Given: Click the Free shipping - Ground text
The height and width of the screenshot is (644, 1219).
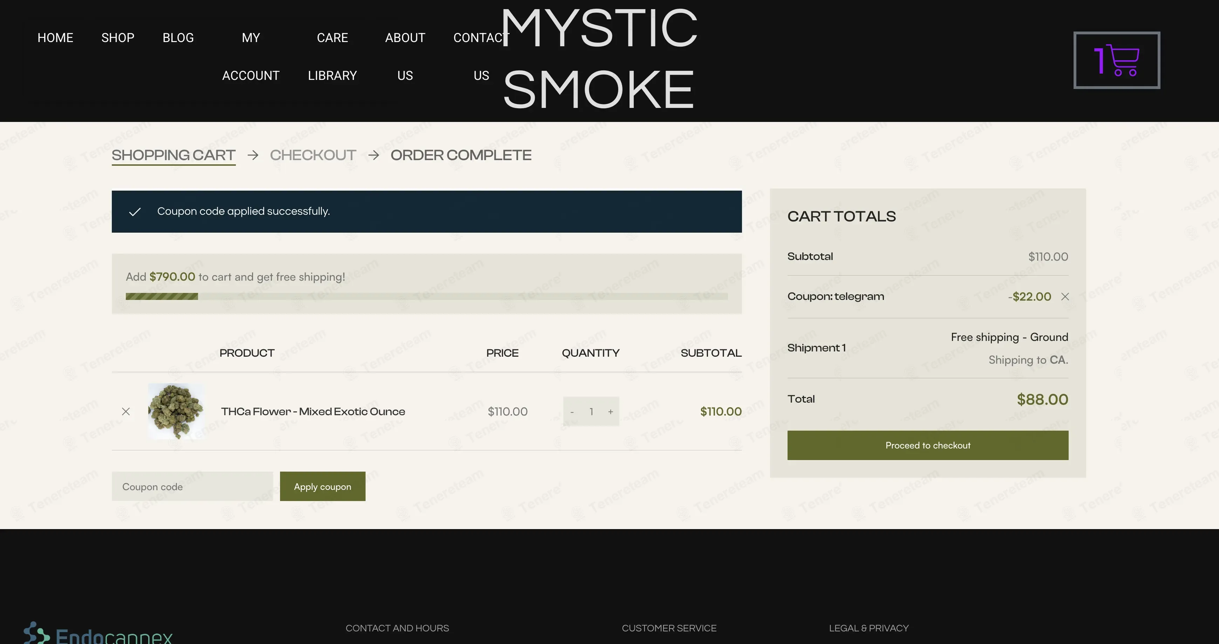Looking at the screenshot, I should point(1009,337).
